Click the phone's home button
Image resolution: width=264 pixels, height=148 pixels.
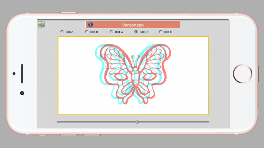tap(243, 74)
